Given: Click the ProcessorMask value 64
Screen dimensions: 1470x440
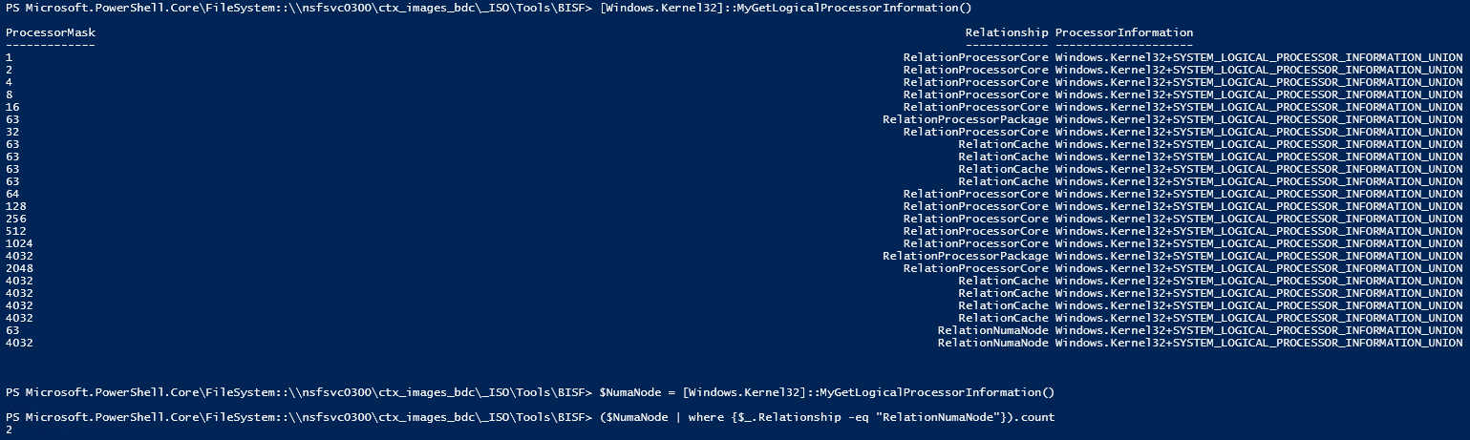Looking at the screenshot, I should pyautogui.click(x=12, y=194).
